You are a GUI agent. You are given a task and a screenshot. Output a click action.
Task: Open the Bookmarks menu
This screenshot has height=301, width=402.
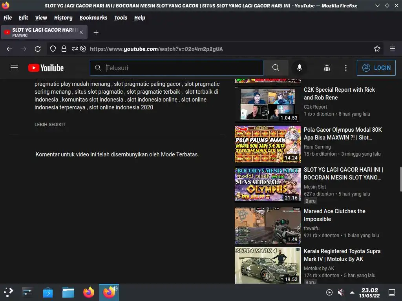pos(93,18)
